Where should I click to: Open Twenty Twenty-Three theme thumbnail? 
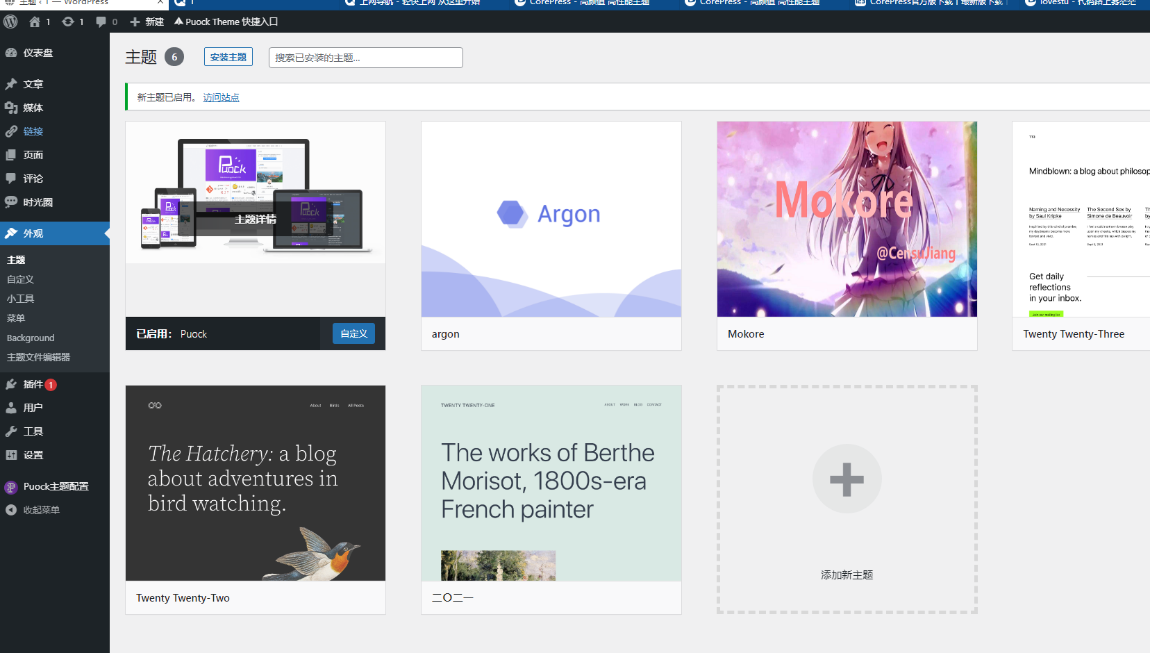(x=1081, y=220)
